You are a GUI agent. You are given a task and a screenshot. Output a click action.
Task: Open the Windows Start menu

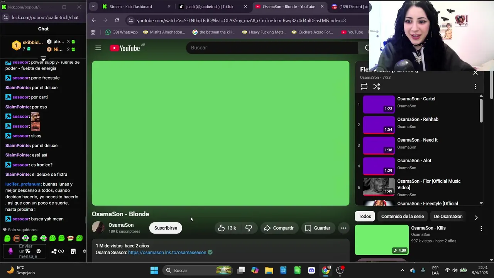coord(154,270)
